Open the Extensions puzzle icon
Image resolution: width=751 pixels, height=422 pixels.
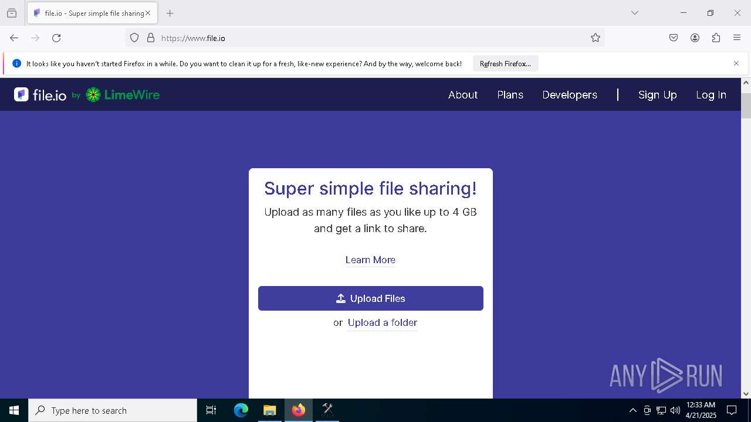(x=716, y=38)
